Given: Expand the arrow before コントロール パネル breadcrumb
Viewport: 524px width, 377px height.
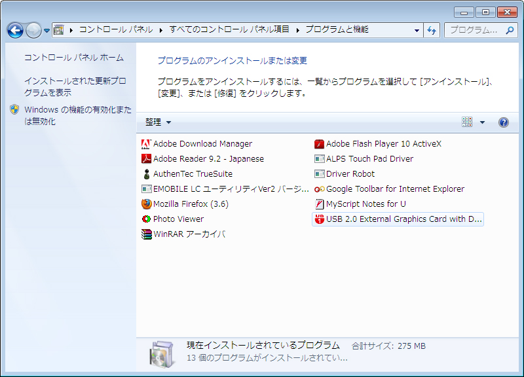Looking at the screenshot, I should (x=71, y=30).
